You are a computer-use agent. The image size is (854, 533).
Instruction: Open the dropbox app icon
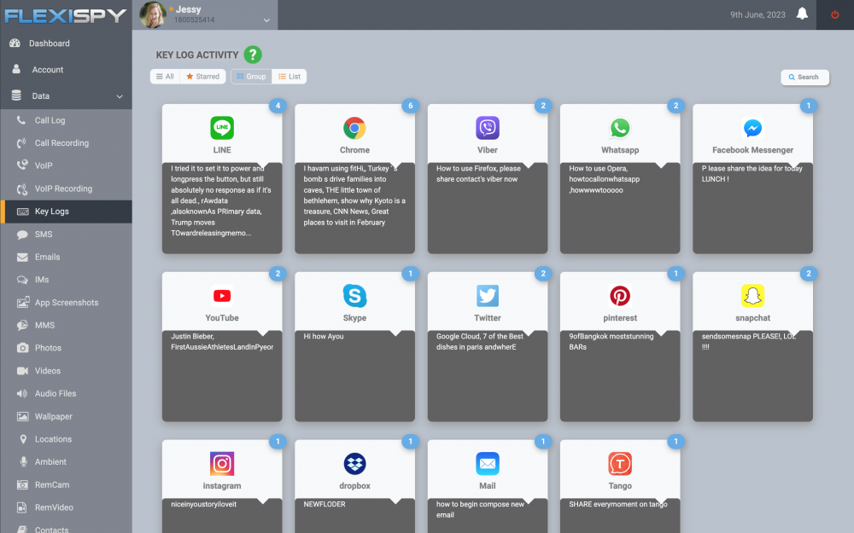(354, 464)
